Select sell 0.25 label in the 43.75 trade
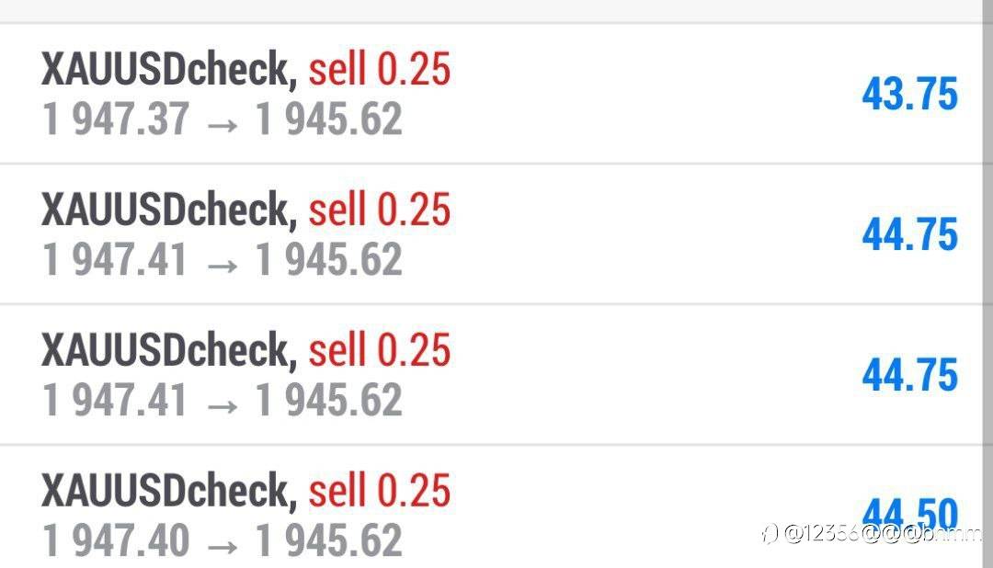The image size is (993, 568). (379, 70)
